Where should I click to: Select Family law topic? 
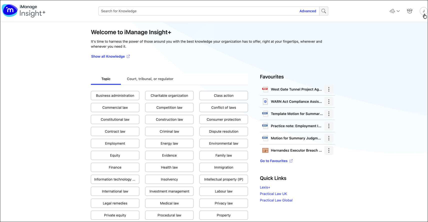(223, 155)
